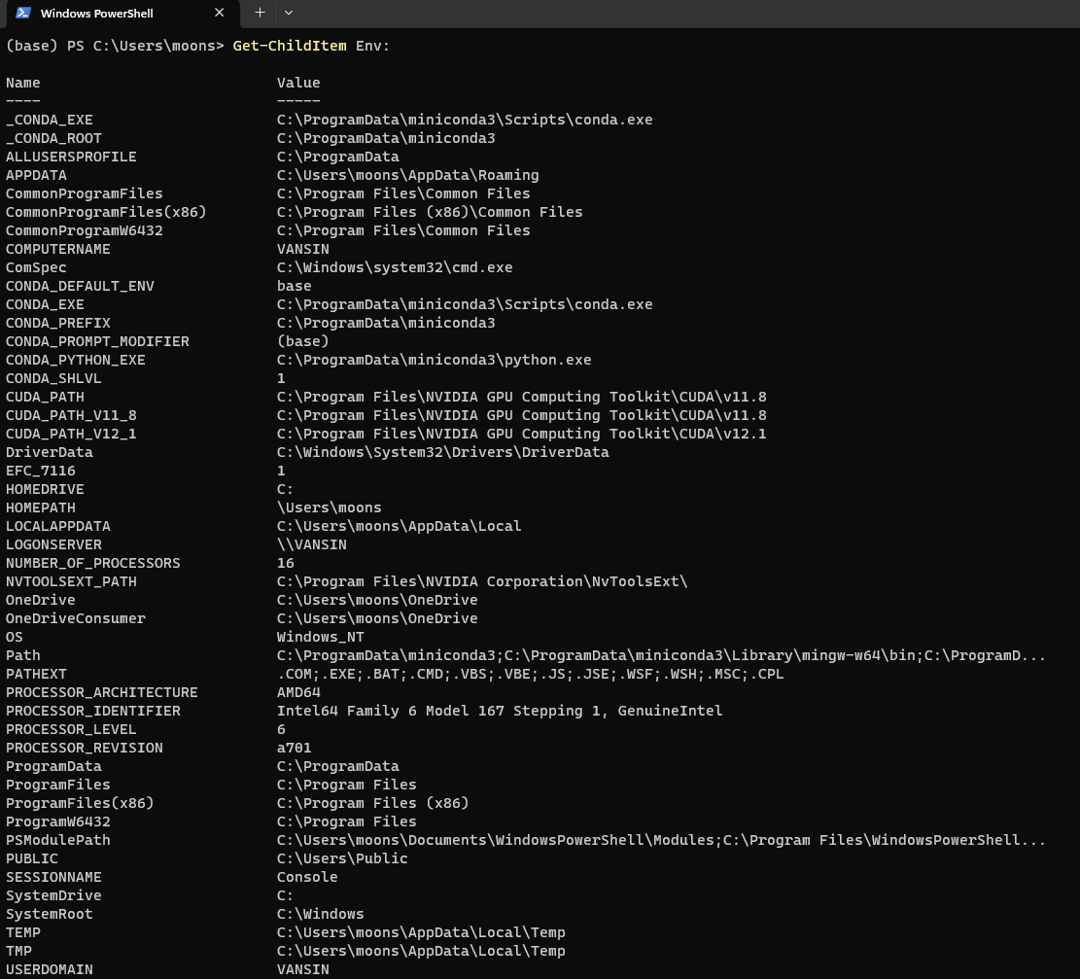
Task: Click the NUMBER_OF_PROCESSORS variable name
Action: pyautogui.click(x=93, y=563)
